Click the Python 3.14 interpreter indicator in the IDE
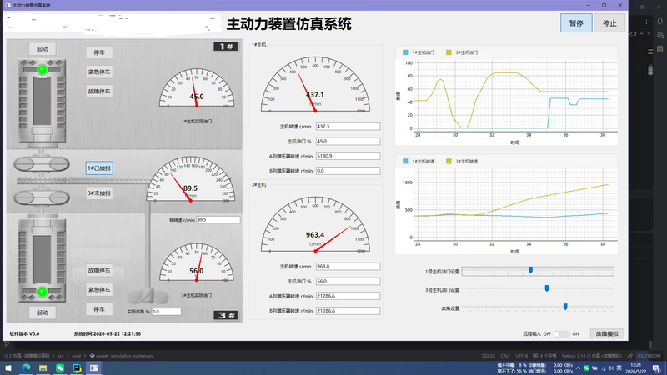Viewport: 667px width, 375px height. [x=591, y=356]
